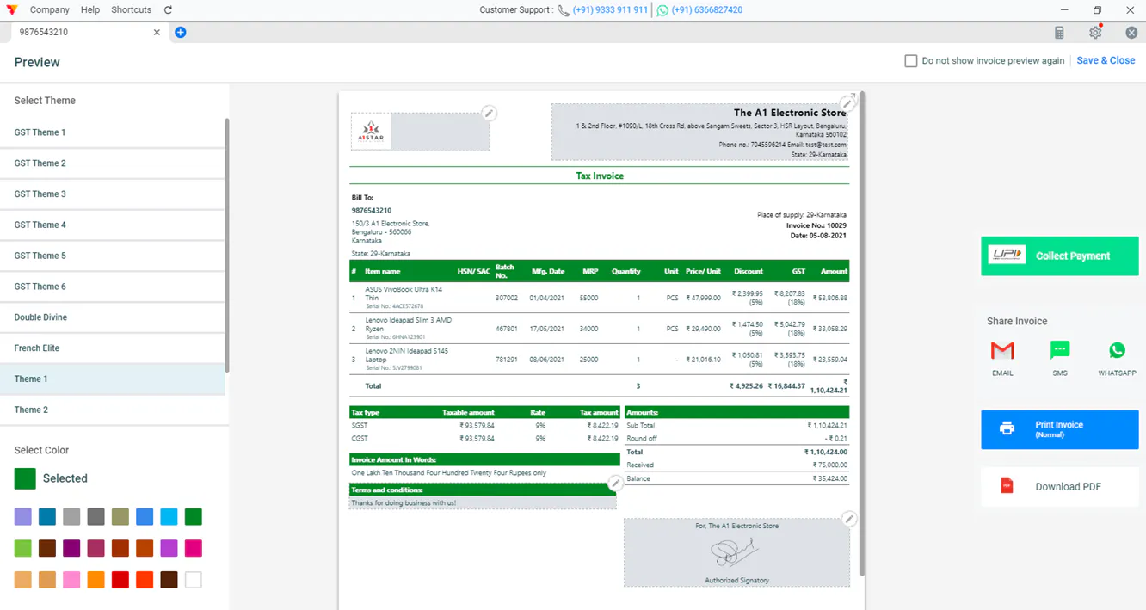This screenshot has width=1146, height=610.
Task: Click Save & Close link
Action: pyautogui.click(x=1106, y=60)
